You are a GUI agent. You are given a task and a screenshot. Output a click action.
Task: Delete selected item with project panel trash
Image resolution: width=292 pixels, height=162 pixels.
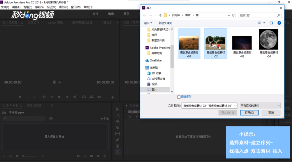(105, 156)
